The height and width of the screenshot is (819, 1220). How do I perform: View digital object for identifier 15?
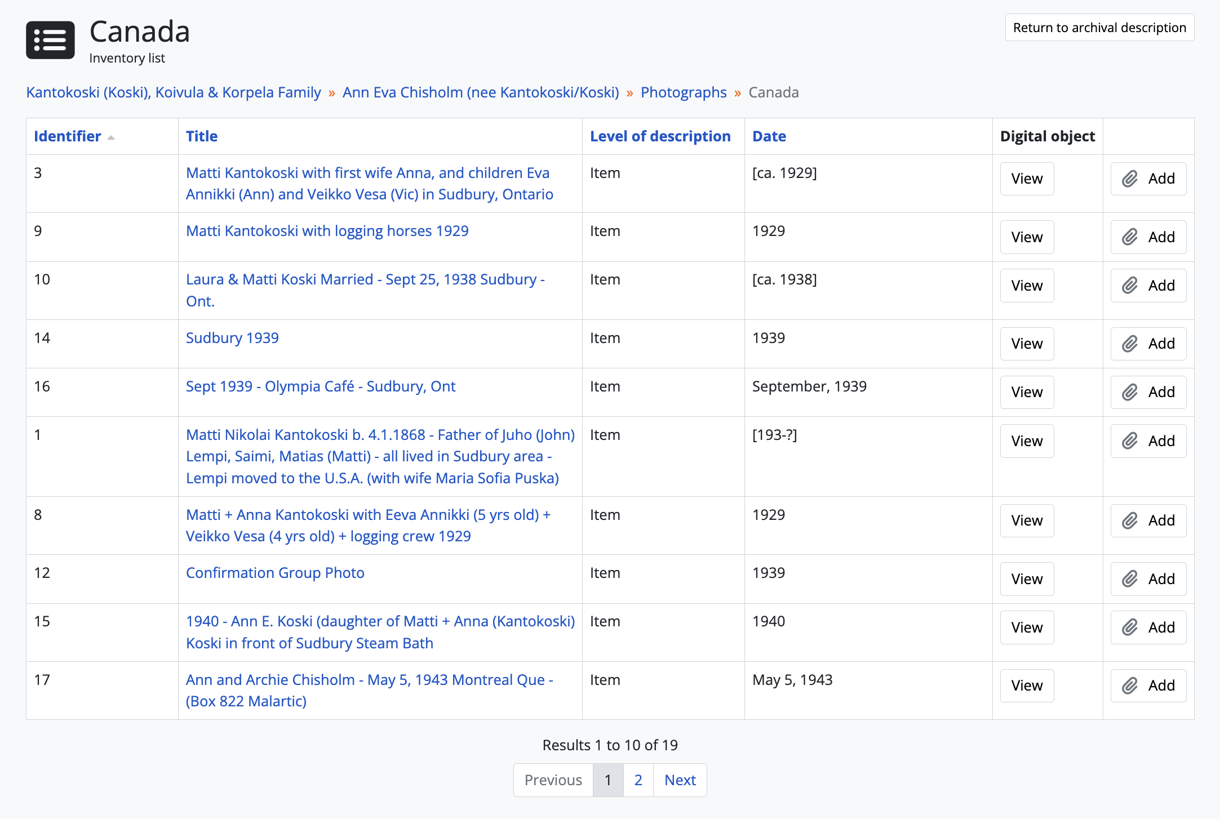pyautogui.click(x=1026, y=627)
